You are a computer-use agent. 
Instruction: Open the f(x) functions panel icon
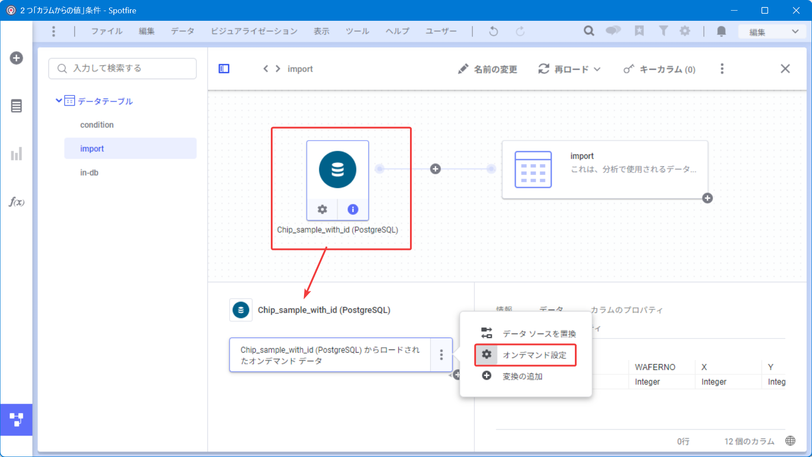click(x=16, y=202)
